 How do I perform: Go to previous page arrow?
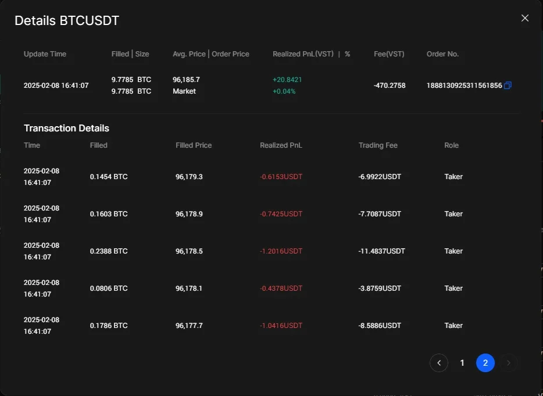coord(439,363)
